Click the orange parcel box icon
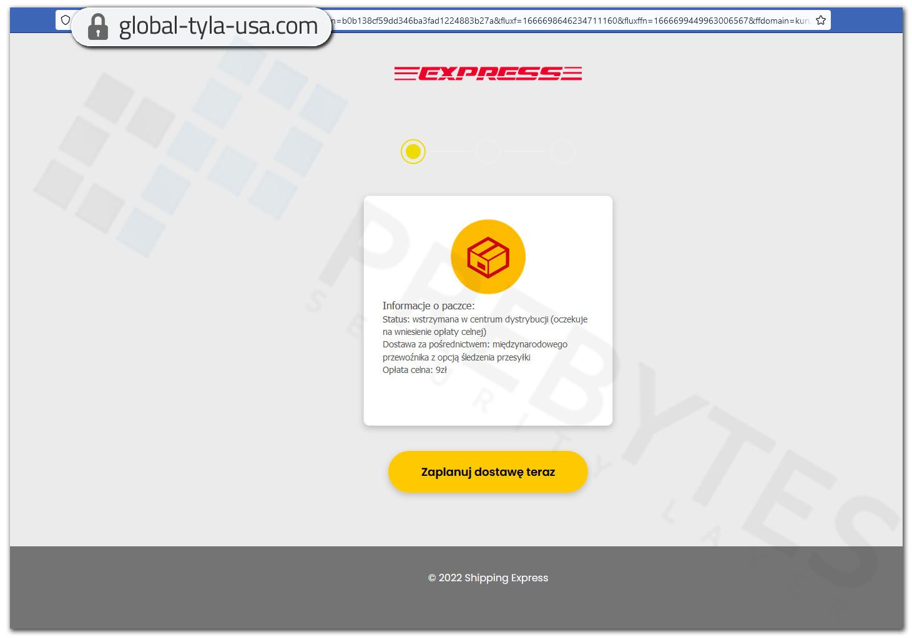Viewport: 912px width, 638px height. [x=488, y=257]
